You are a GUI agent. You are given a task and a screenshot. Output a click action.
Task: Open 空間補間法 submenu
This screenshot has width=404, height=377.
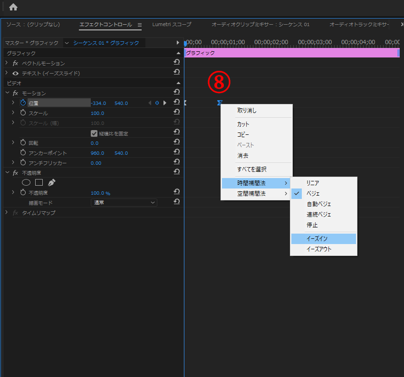tap(257, 194)
